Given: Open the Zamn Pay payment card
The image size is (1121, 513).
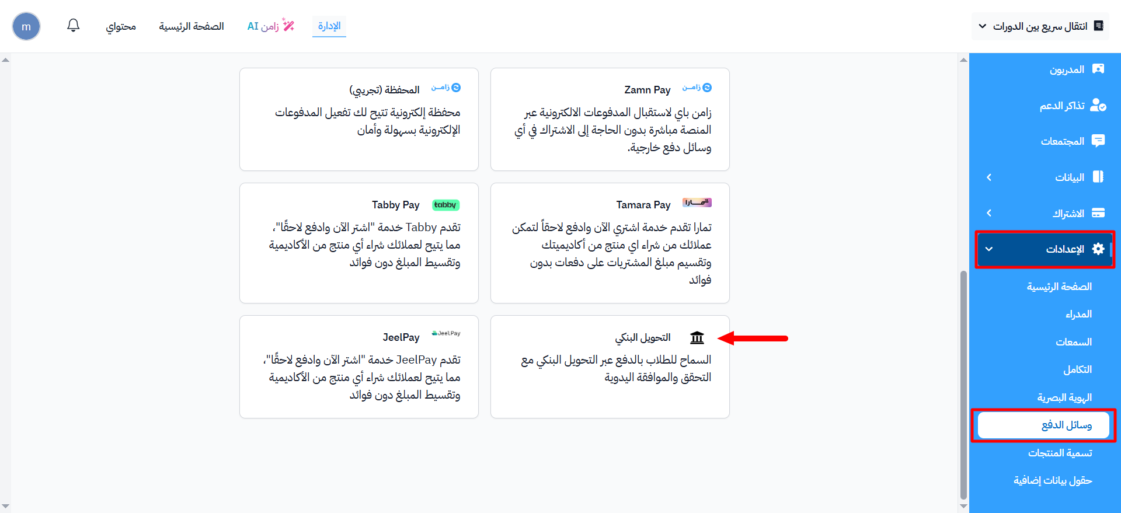Looking at the screenshot, I should (x=610, y=120).
